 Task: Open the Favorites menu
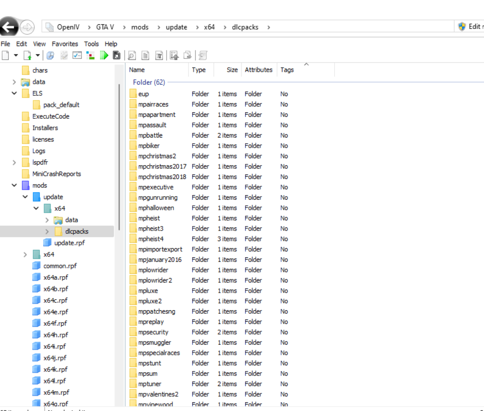(65, 44)
